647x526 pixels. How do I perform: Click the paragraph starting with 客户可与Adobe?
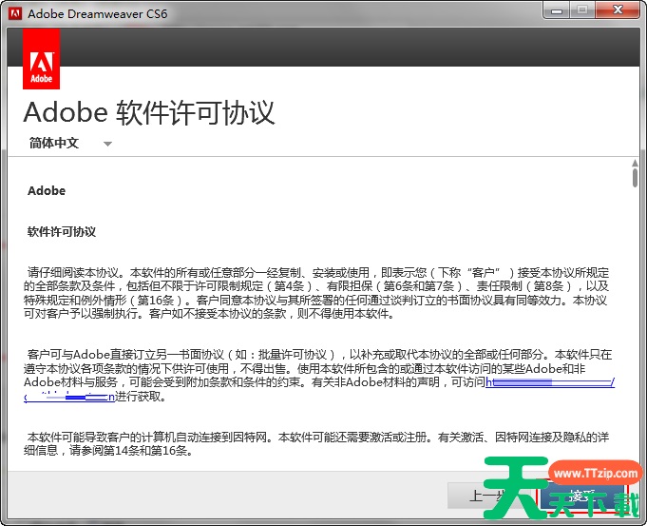coord(318,361)
